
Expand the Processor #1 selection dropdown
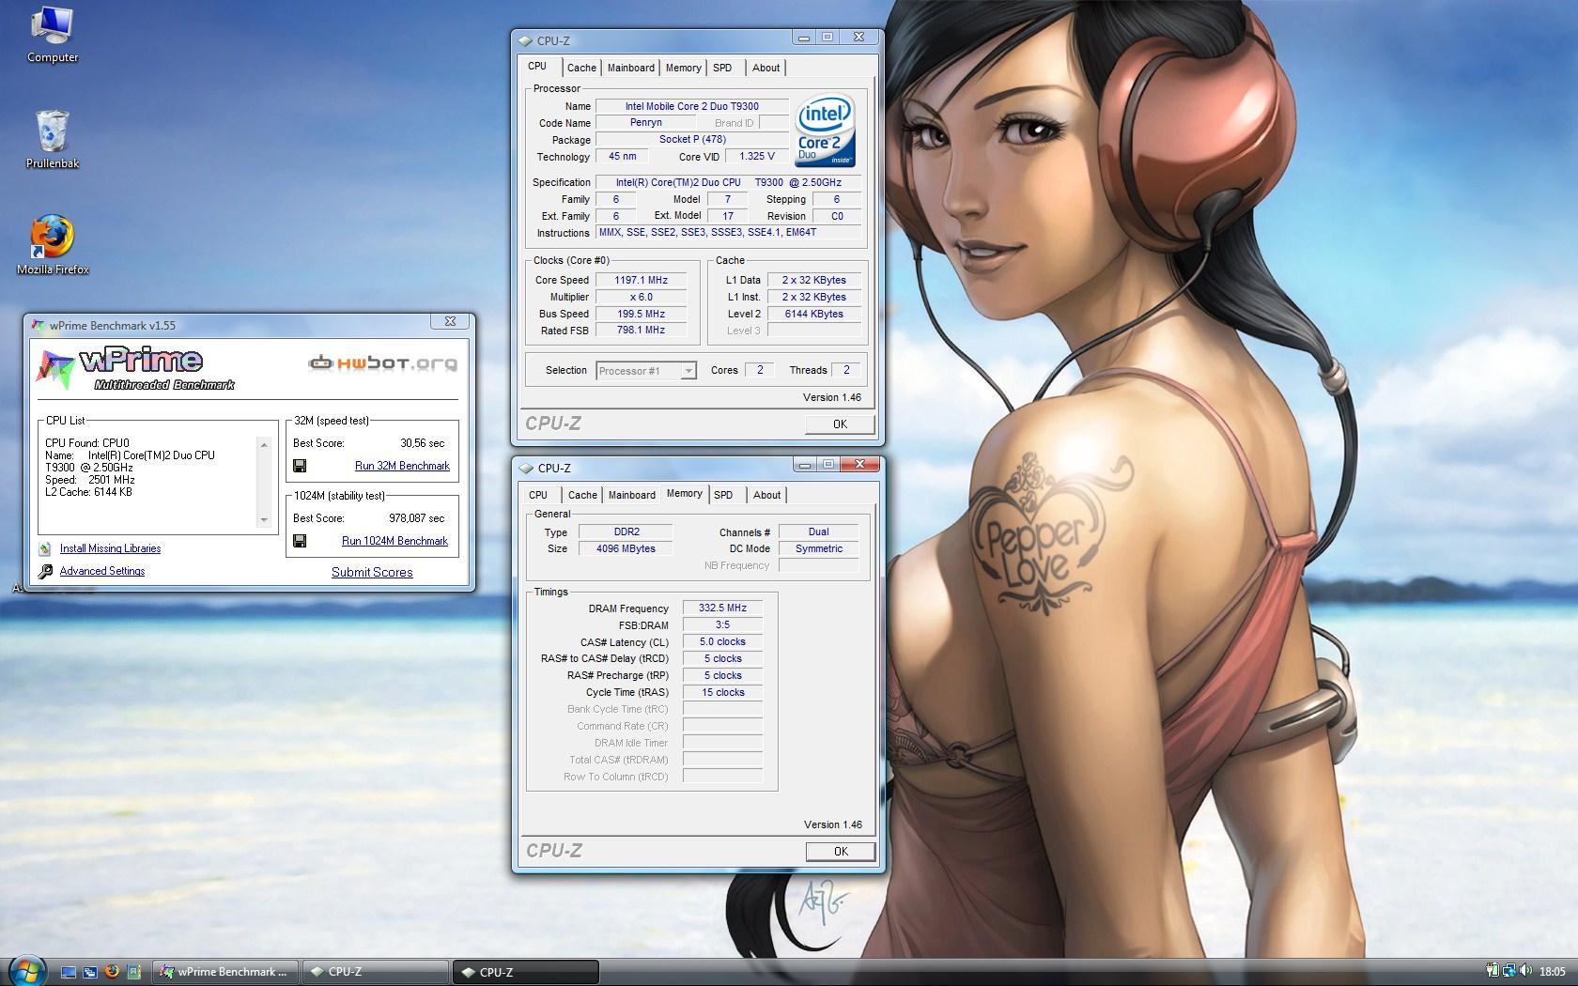point(688,371)
